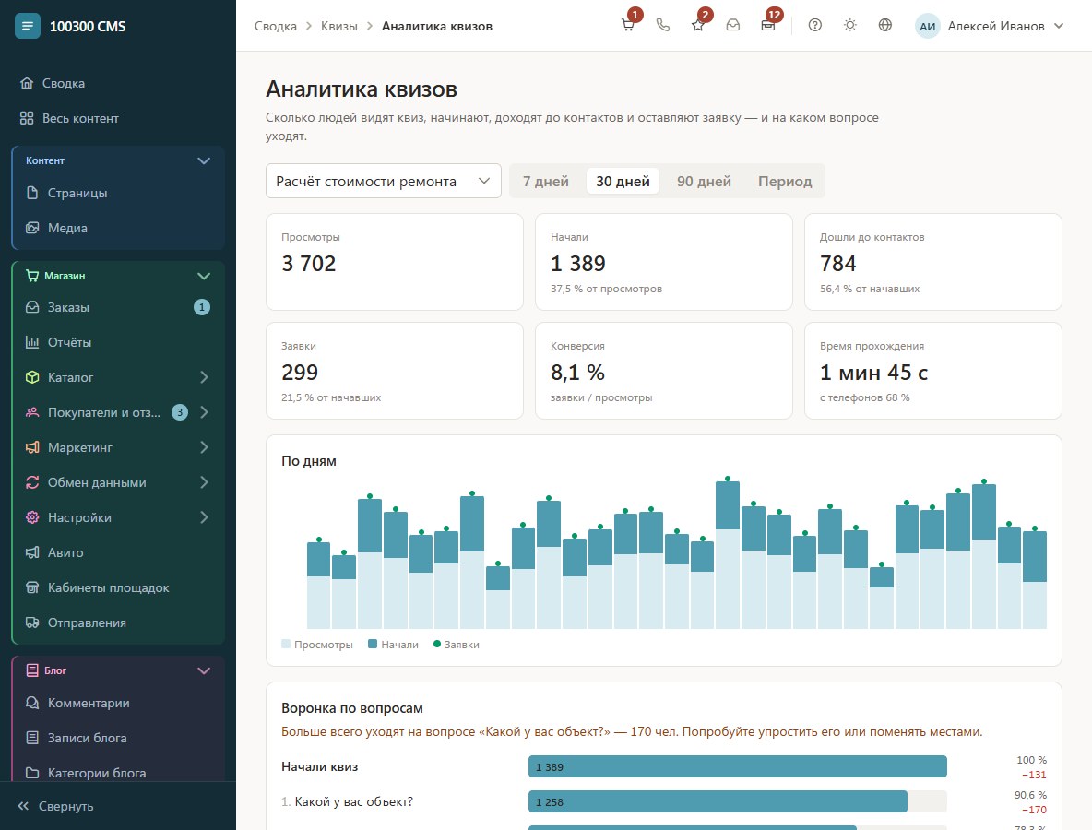
Task: Click the inbox tray icon in header
Action: pos(732,25)
